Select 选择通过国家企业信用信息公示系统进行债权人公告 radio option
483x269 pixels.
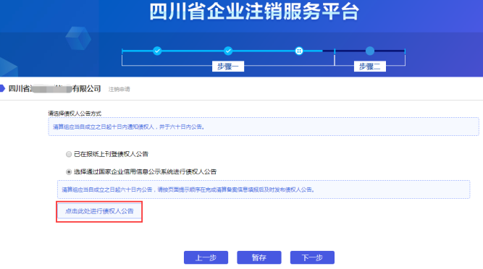pyautogui.click(x=69, y=171)
